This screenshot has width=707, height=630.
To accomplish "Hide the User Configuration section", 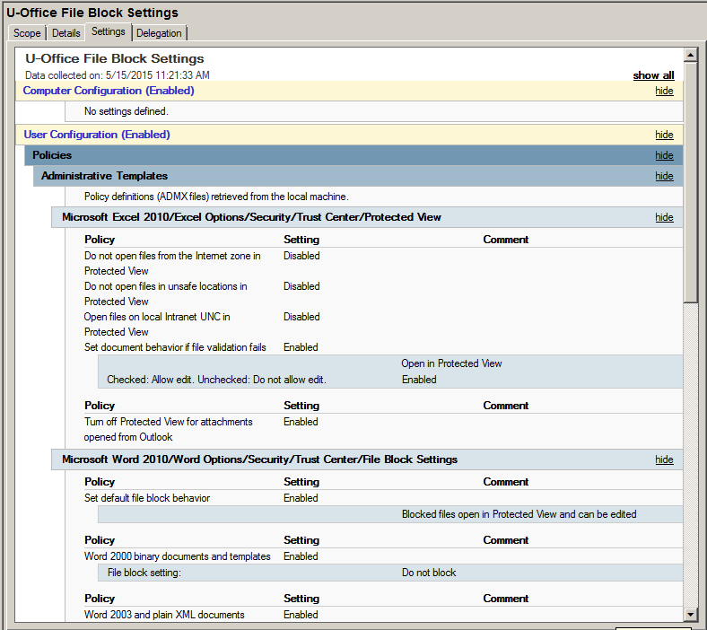I will (x=664, y=135).
